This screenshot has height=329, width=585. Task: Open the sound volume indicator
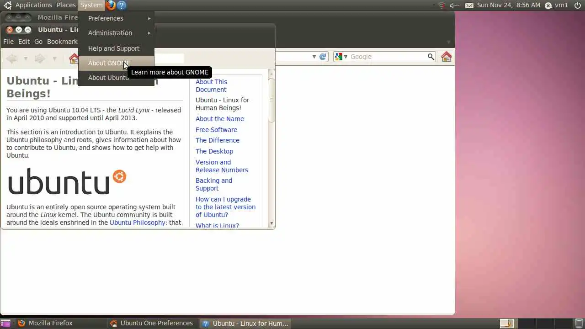tap(454, 5)
